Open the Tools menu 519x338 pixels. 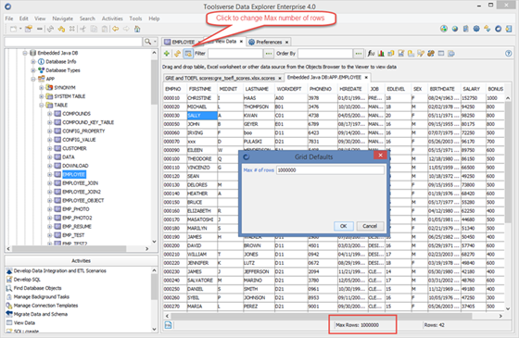click(x=135, y=19)
